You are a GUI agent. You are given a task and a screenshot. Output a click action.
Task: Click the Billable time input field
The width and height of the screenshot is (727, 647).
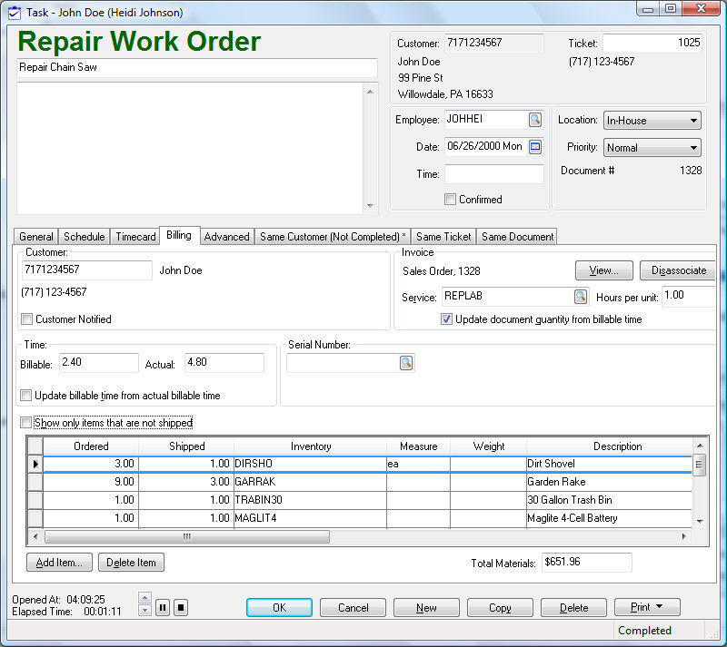98,364
